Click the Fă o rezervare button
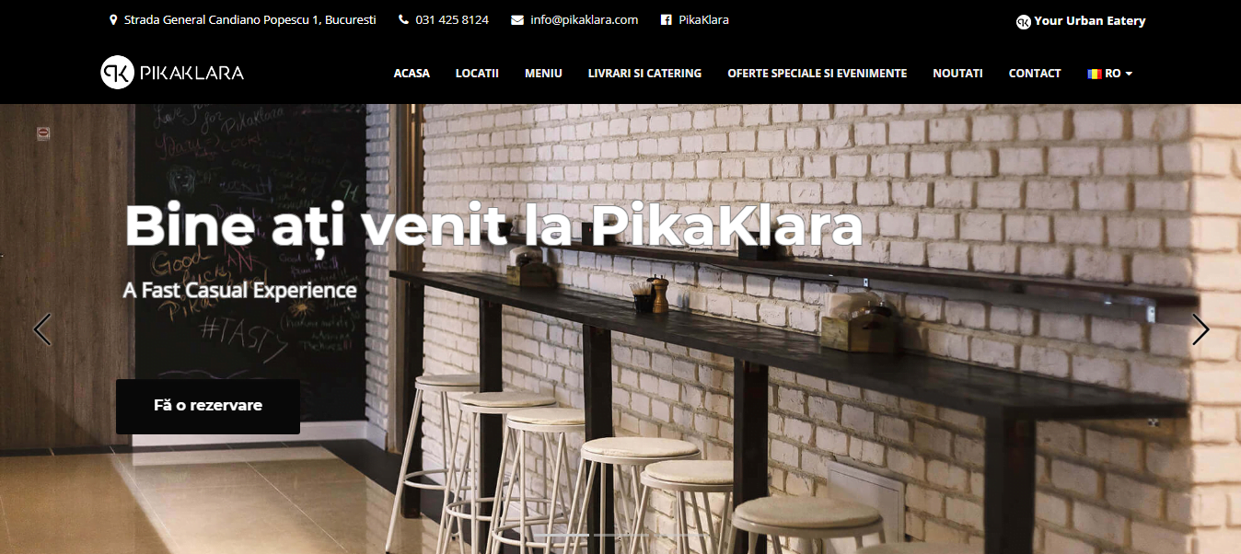Image resolution: width=1241 pixels, height=554 pixels. pos(208,406)
